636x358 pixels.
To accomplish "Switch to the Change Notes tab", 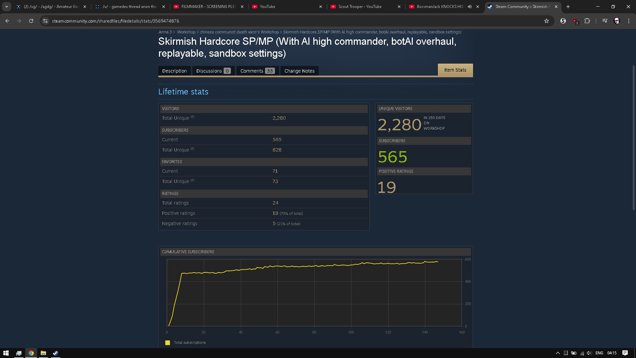I will (x=299, y=71).
